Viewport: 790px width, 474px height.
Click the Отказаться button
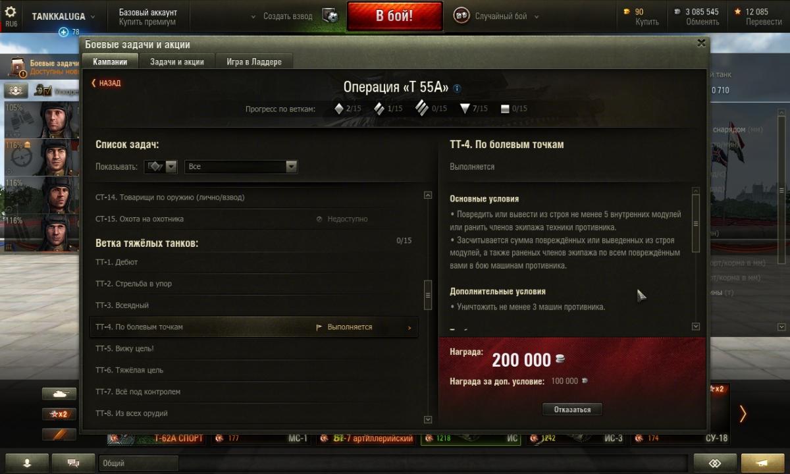[x=572, y=409]
